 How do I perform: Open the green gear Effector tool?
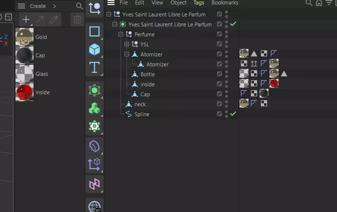(94, 126)
